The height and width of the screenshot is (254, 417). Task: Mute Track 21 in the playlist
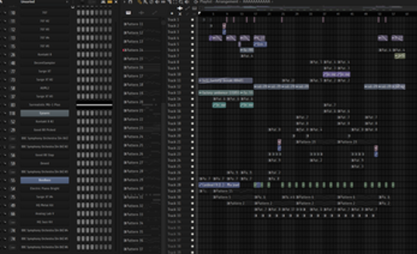(193, 142)
